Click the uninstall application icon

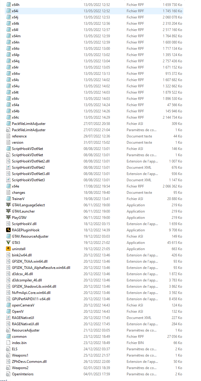click(8, 249)
